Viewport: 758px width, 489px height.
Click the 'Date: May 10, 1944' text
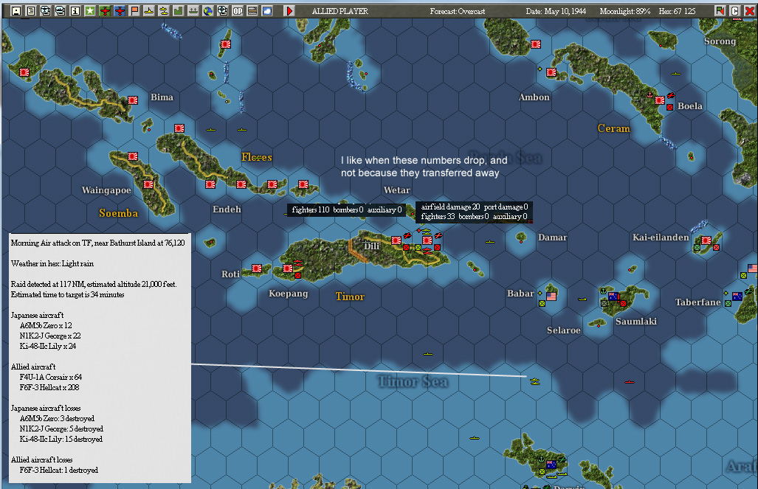[556, 11]
